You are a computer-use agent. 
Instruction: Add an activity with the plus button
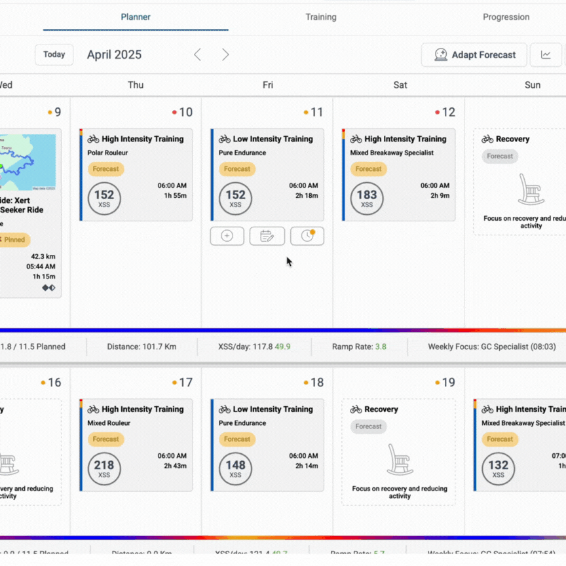(x=227, y=236)
